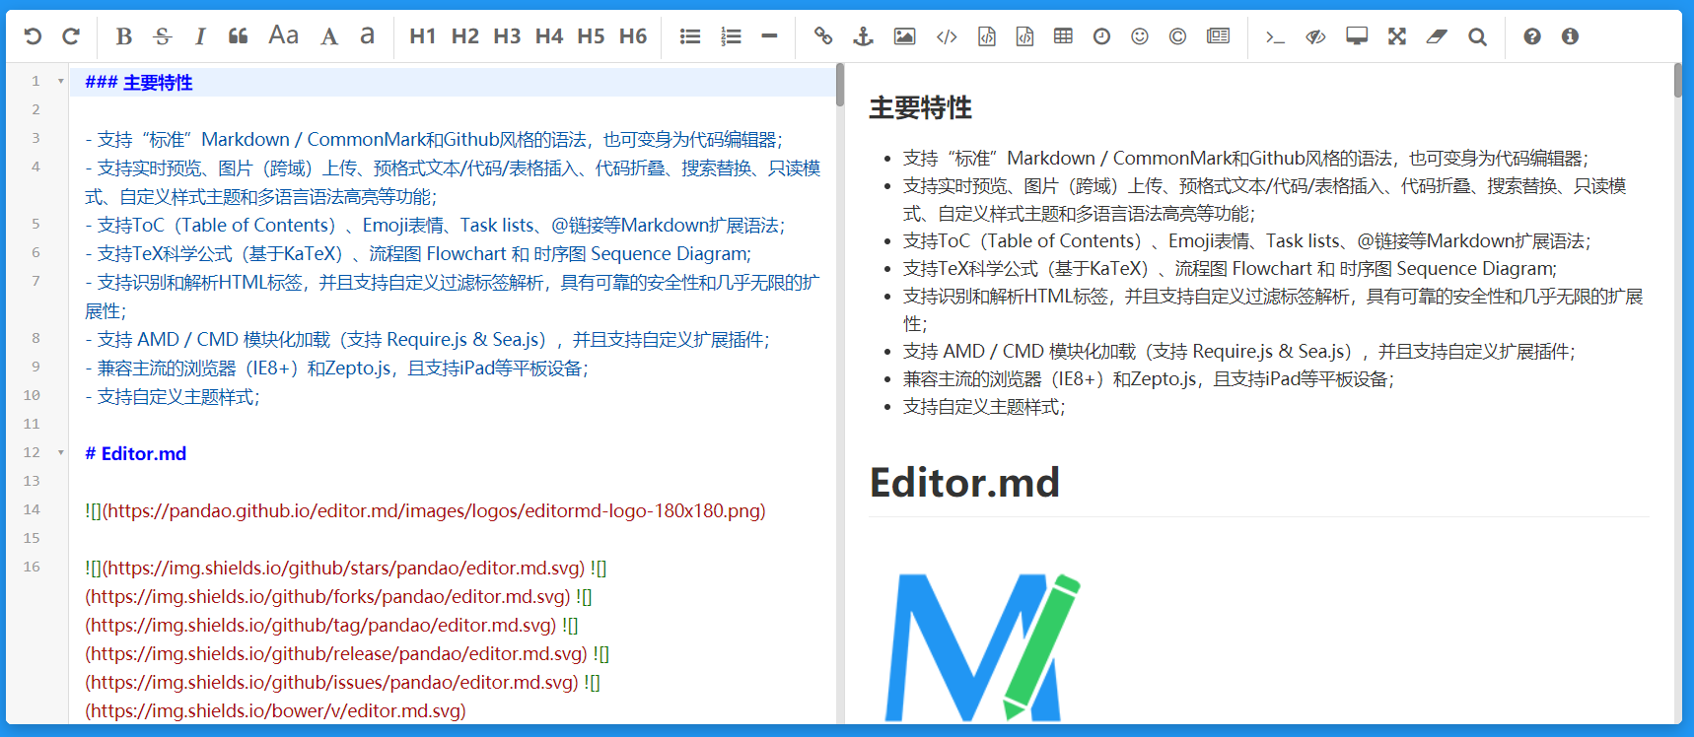
Task: Click the editor line starting '- 兼容主流的浏览器'
Action: click(336, 368)
